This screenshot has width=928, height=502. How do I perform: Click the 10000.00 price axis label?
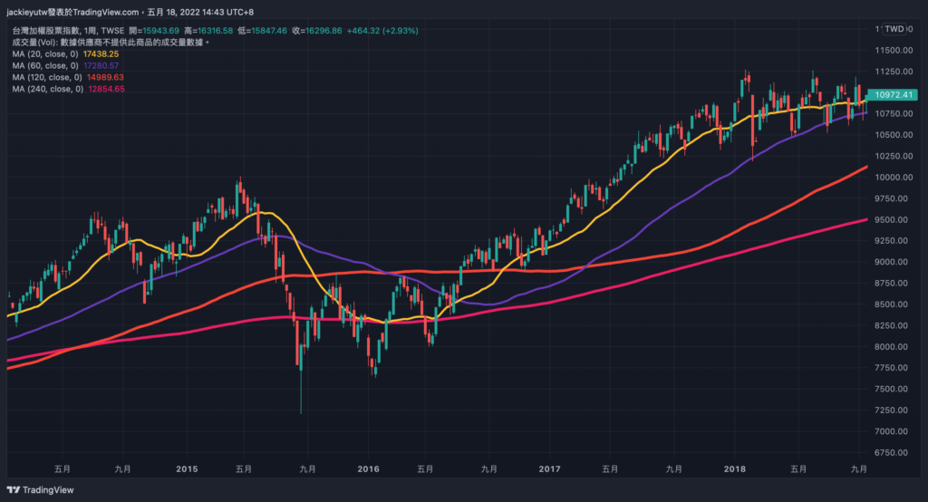[x=894, y=178]
